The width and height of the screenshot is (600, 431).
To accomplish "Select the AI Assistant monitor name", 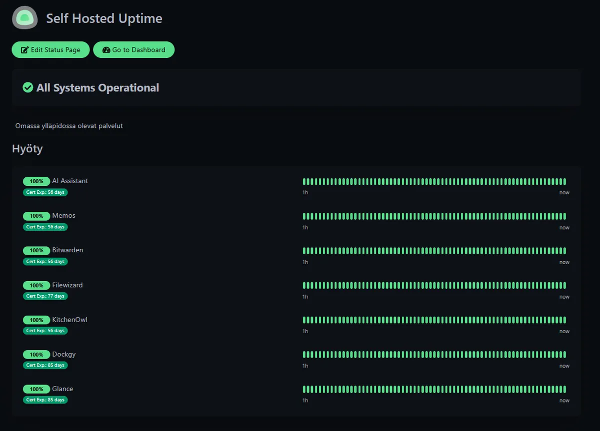I will 70,181.
